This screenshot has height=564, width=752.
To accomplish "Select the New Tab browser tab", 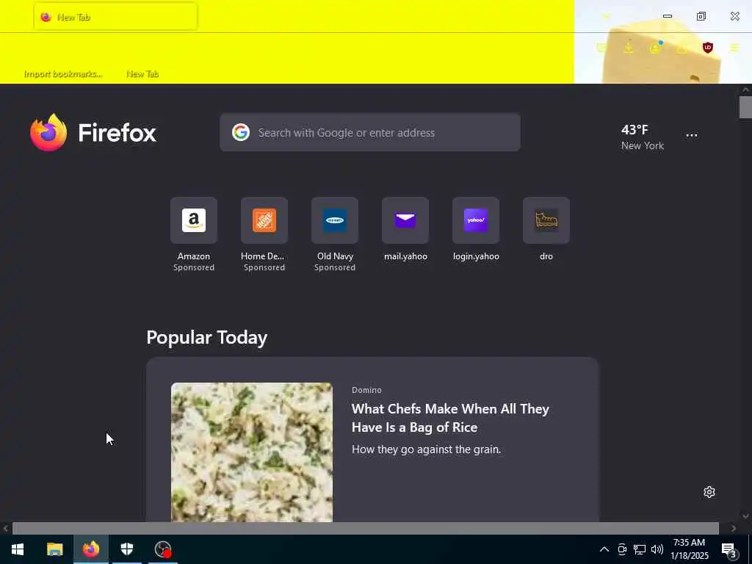I will [x=115, y=17].
